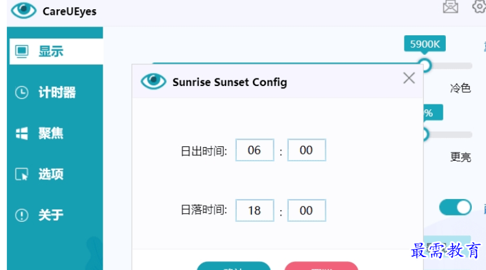
Task: Click the sunrise hour field showing 06
Action: click(x=255, y=150)
